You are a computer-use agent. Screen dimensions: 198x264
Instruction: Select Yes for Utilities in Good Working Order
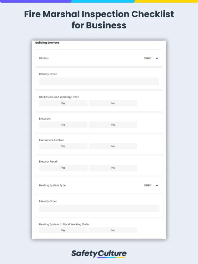point(63,103)
